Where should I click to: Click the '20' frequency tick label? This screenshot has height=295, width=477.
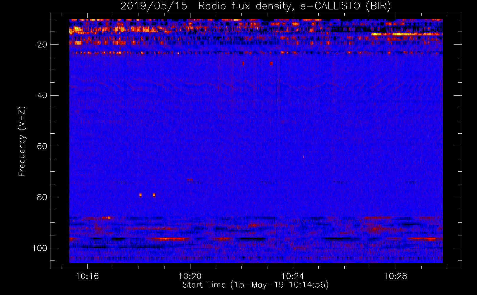tap(42, 45)
